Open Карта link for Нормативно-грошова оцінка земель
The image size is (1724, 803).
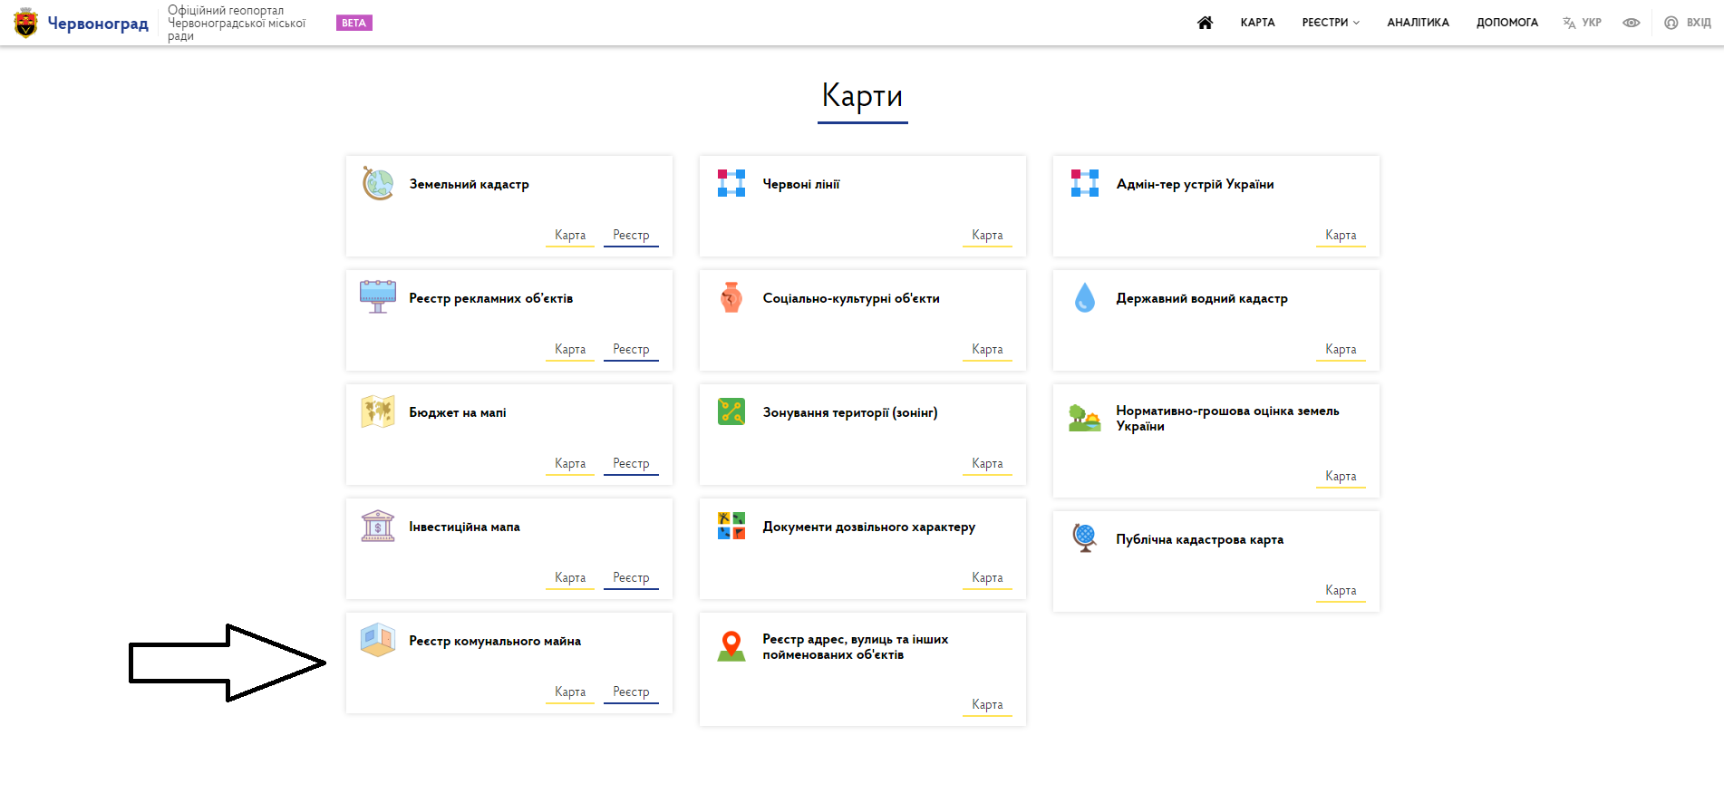pyautogui.click(x=1341, y=477)
